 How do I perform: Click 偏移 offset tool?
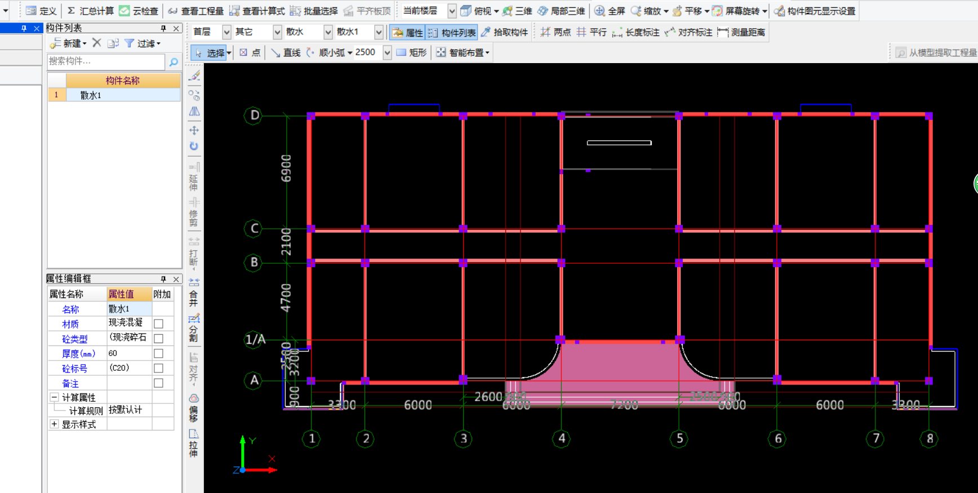point(194,408)
